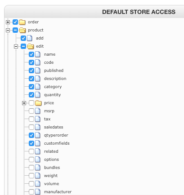Select the description tree item label
The height and width of the screenshot is (195, 184).
point(55,79)
